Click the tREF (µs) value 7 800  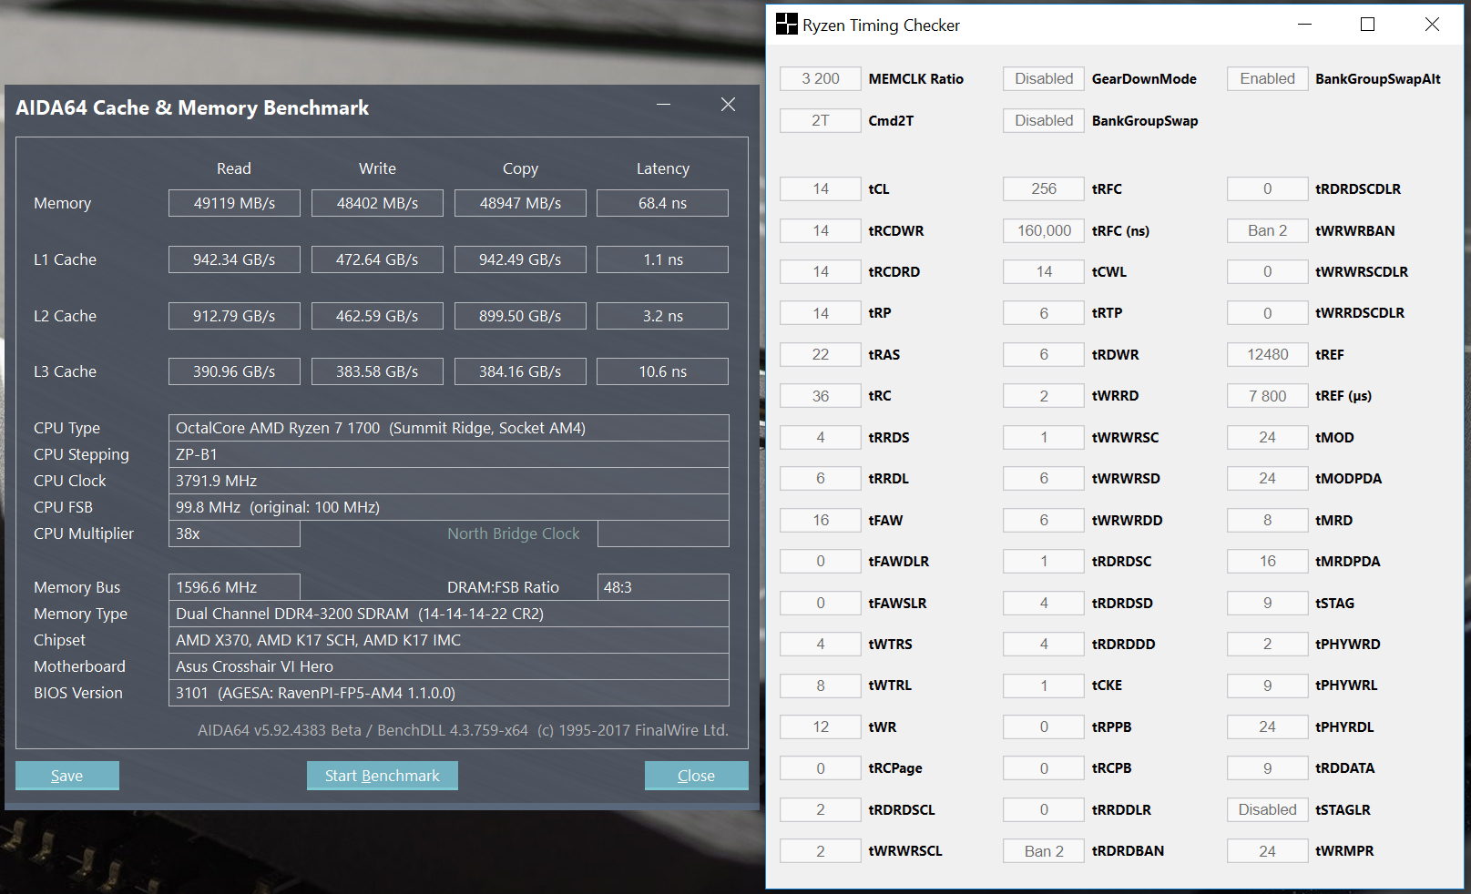pos(1268,396)
